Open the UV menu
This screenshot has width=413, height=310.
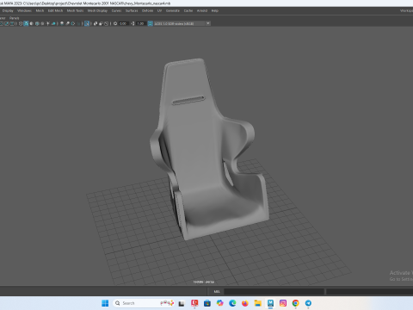(159, 11)
